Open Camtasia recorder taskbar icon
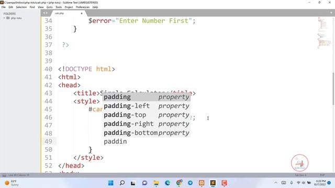 coord(224,183)
